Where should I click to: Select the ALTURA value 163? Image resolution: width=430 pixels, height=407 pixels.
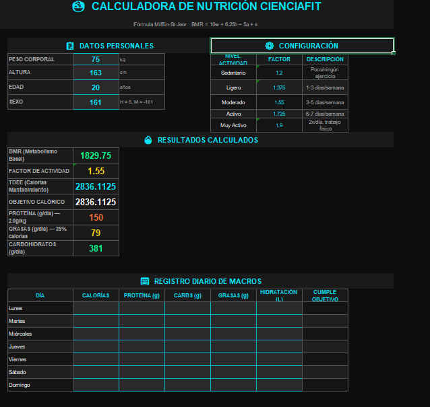pos(96,73)
